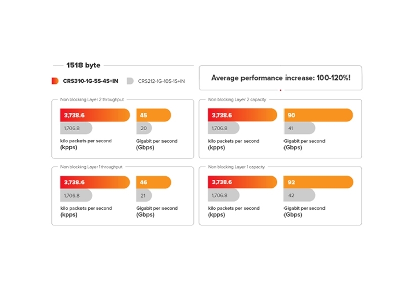Select the CRS310-1G-5S-4S+IN legend label
The image size is (405, 304).
click(x=91, y=81)
